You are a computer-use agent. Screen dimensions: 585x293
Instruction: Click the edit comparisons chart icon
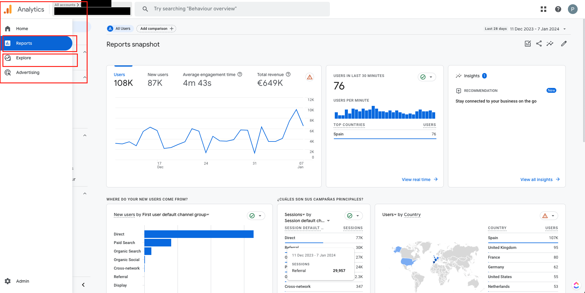coord(528,44)
